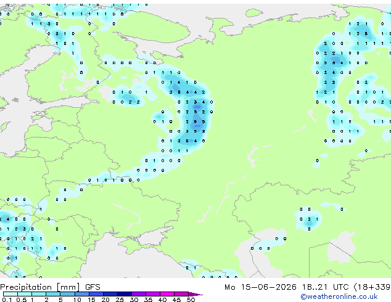Select the magenta legend swatch between 40 and 45
The height and width of the screenshot is (302, 391).
click(x=167, y=294)
